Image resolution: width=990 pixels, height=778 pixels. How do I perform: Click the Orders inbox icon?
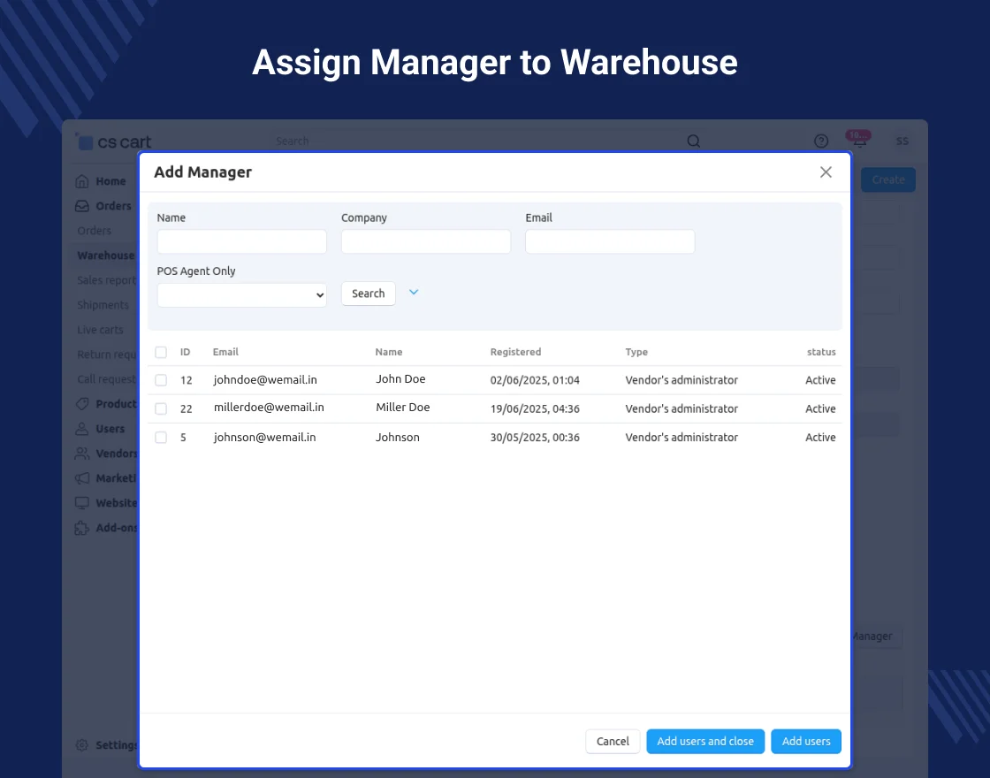coord(82,206)
